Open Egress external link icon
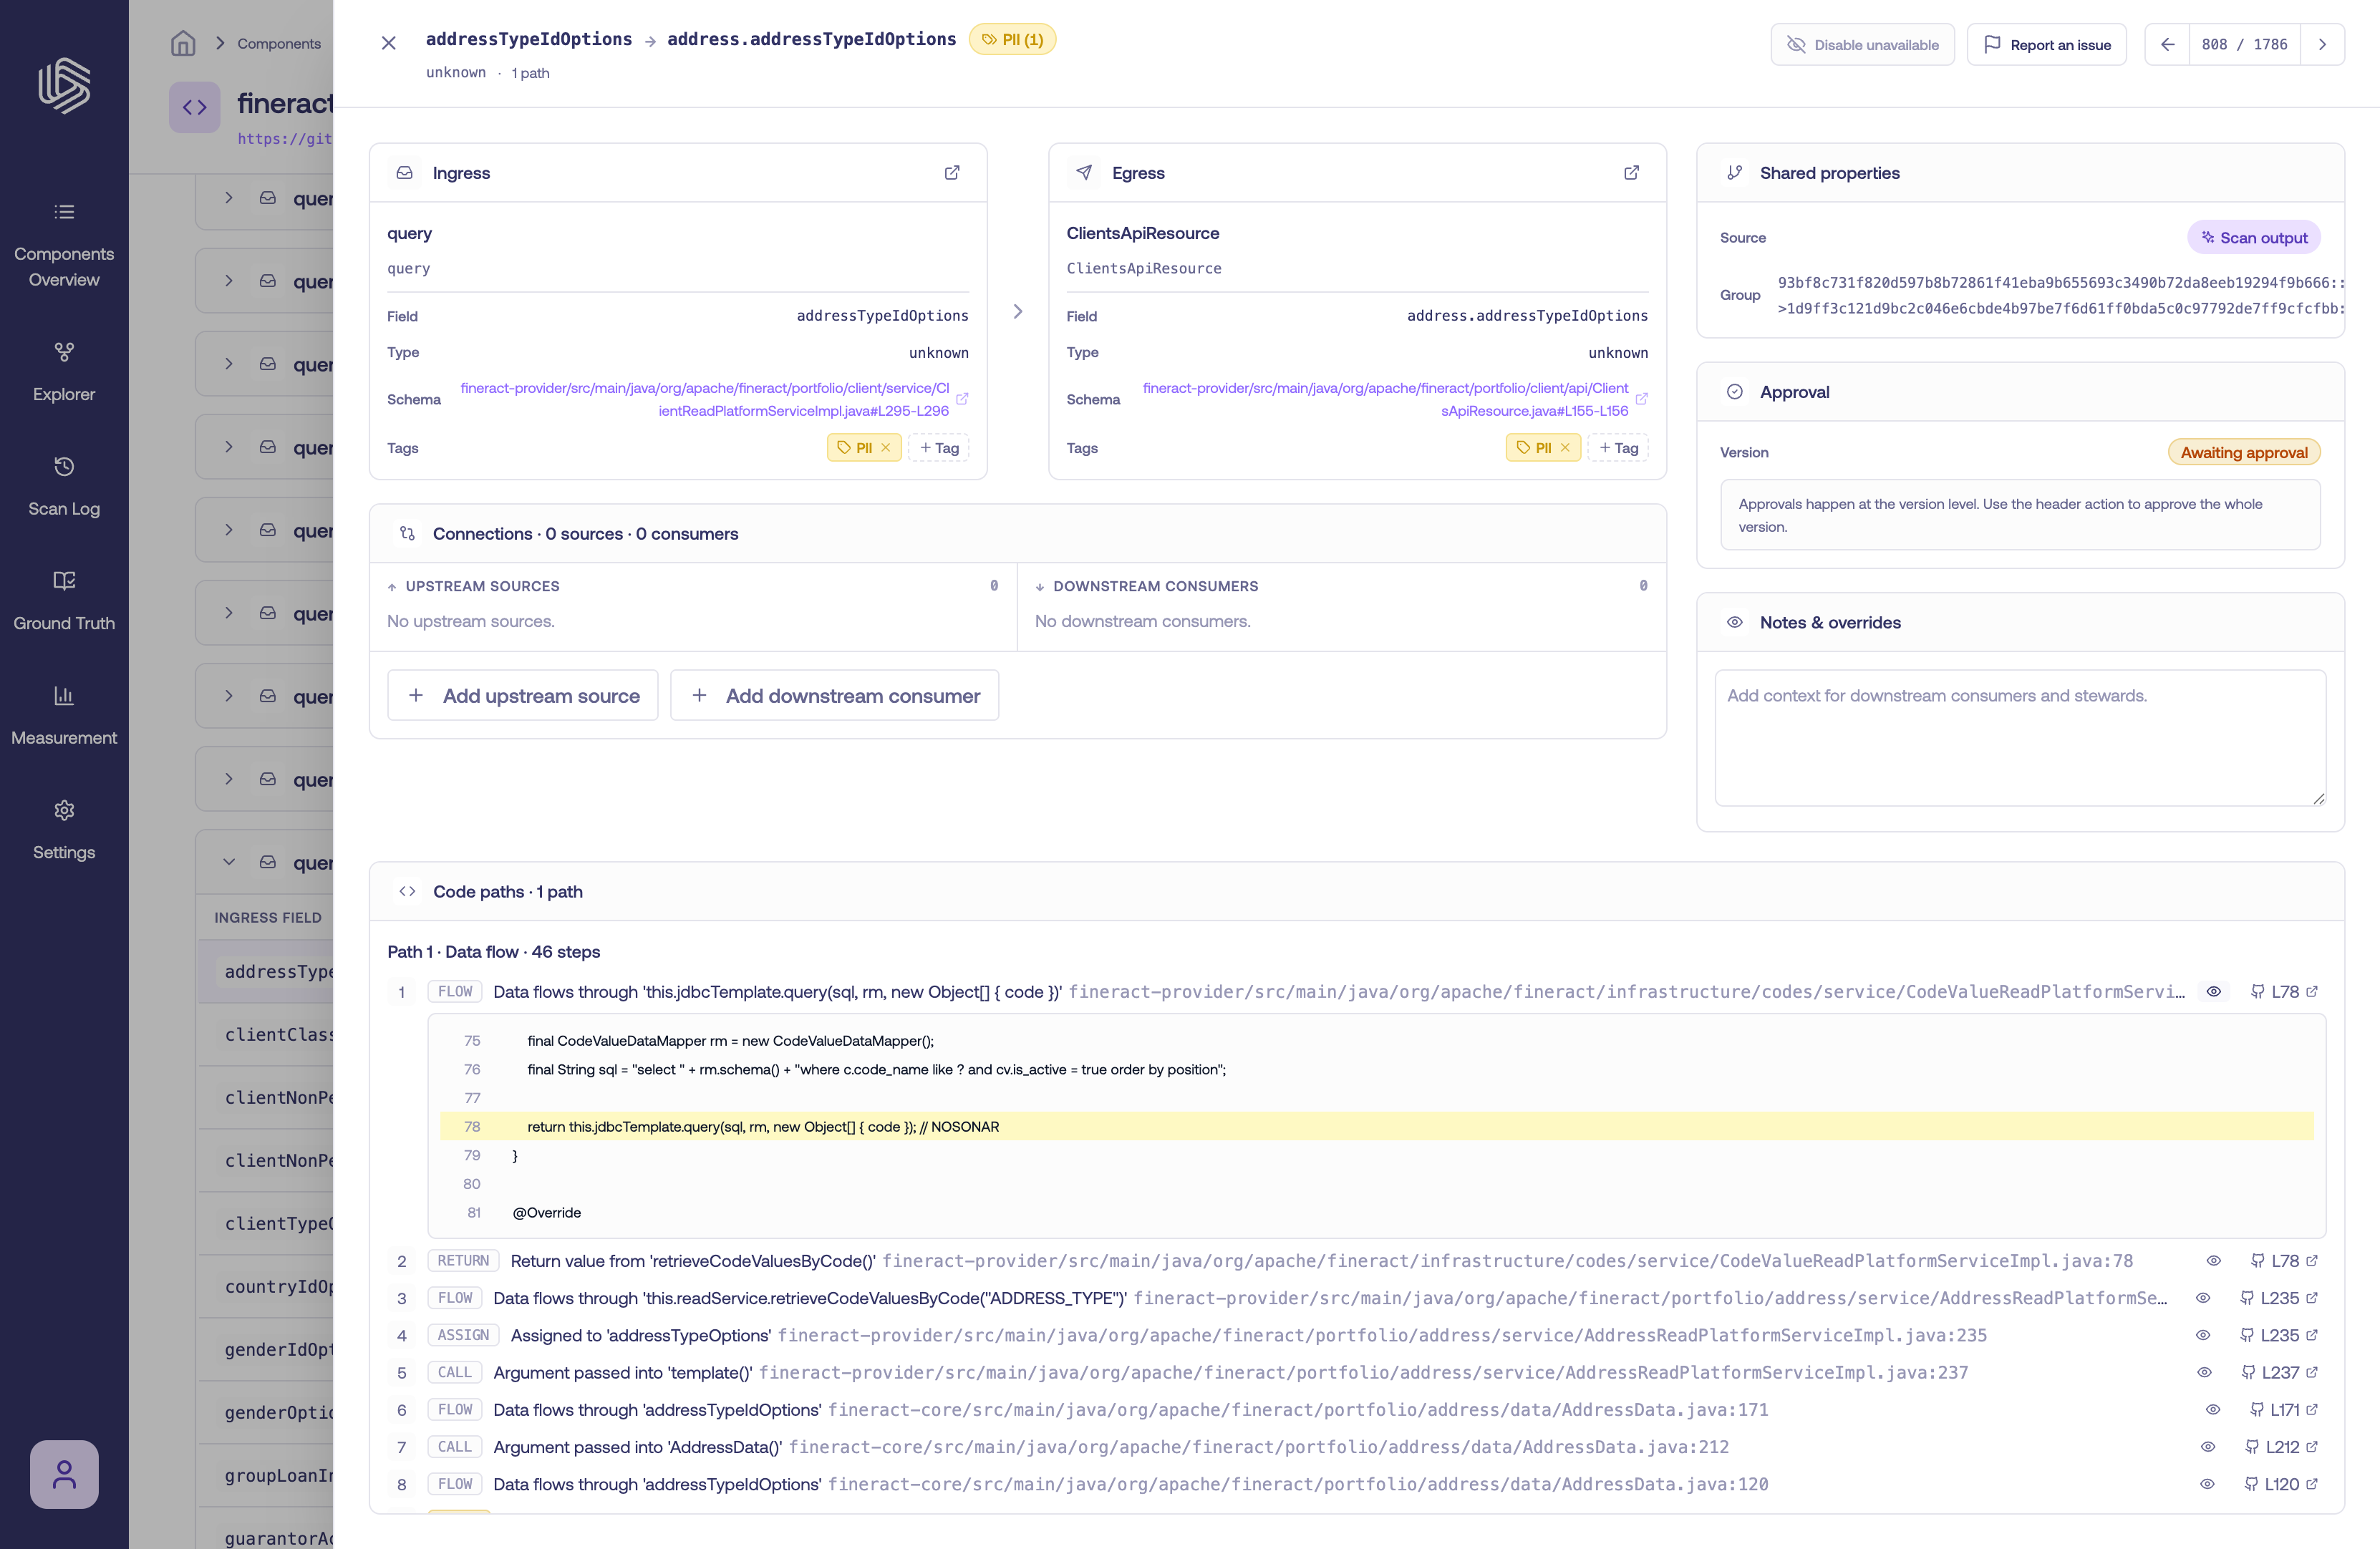This screenshot has width=2380, height=1549. pyautogui.click(x=1631, y=173)
